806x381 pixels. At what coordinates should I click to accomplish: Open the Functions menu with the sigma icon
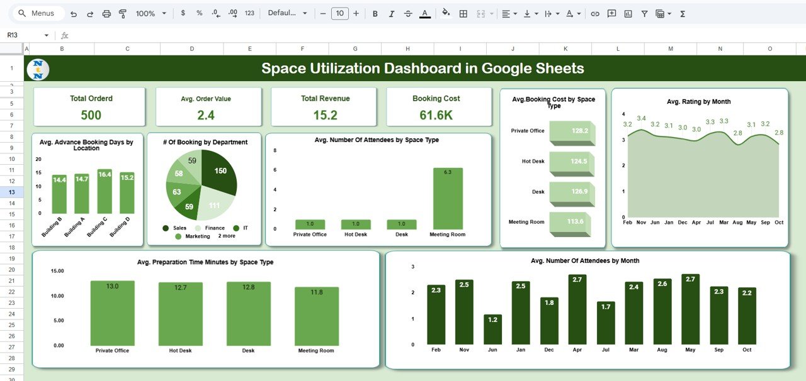pyautogui.click(x=682, y=13)
